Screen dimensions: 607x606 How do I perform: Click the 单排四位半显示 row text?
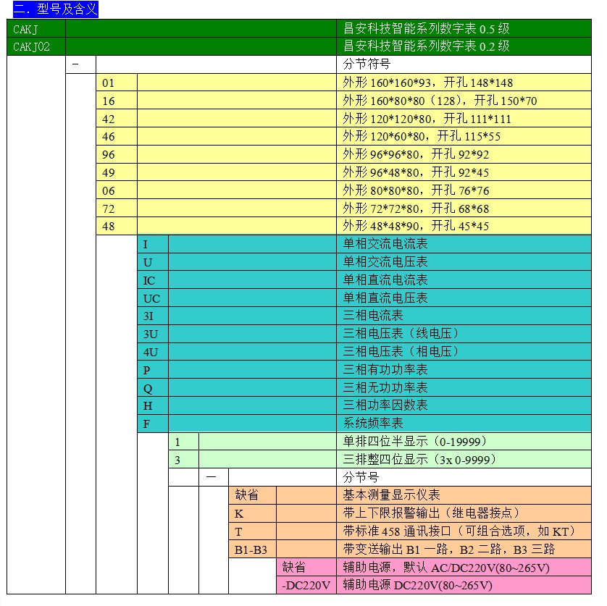(x=414, y=441)
